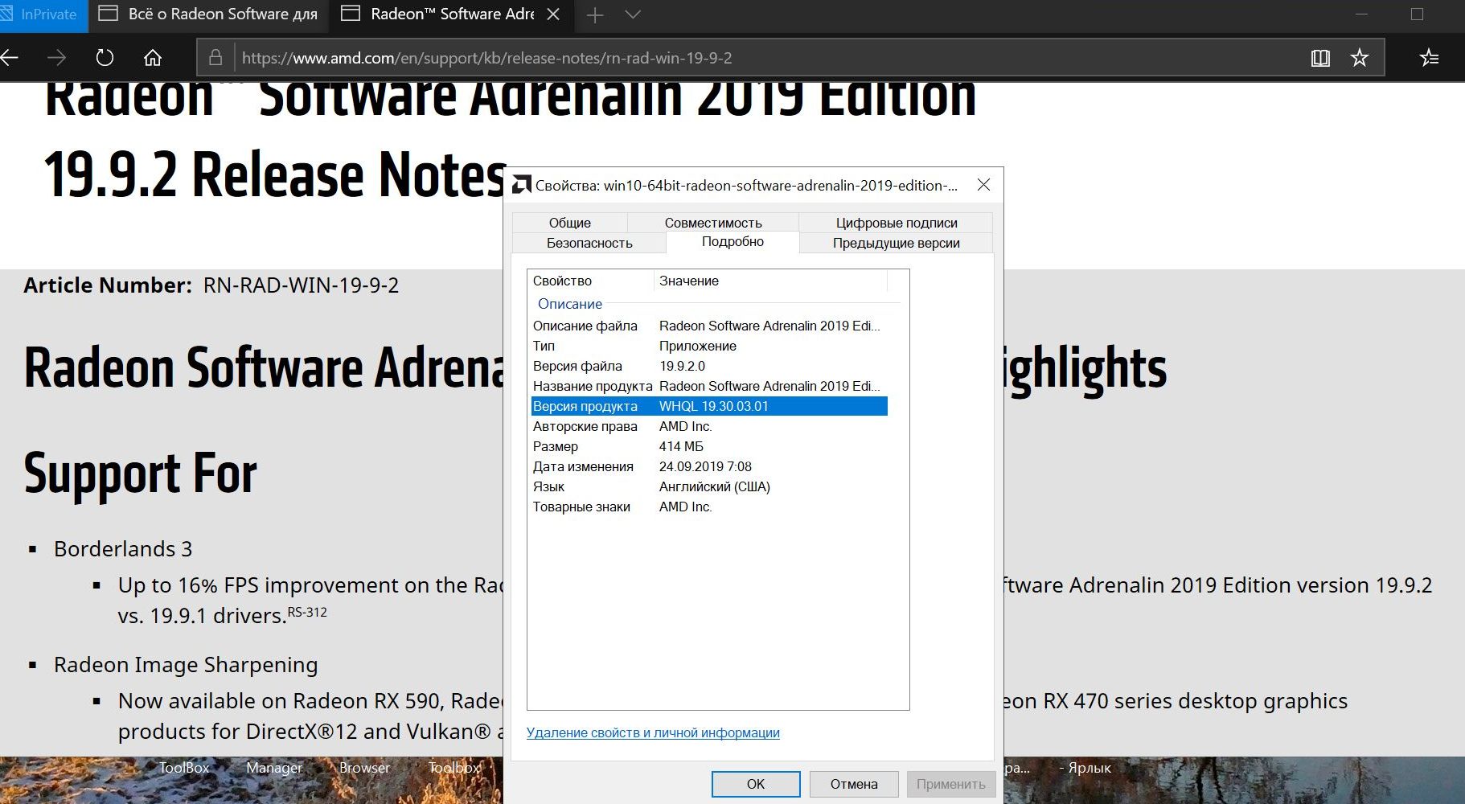
Task: Go to the browser Home page
Action: pyautogui.click(x=153, y=57)
